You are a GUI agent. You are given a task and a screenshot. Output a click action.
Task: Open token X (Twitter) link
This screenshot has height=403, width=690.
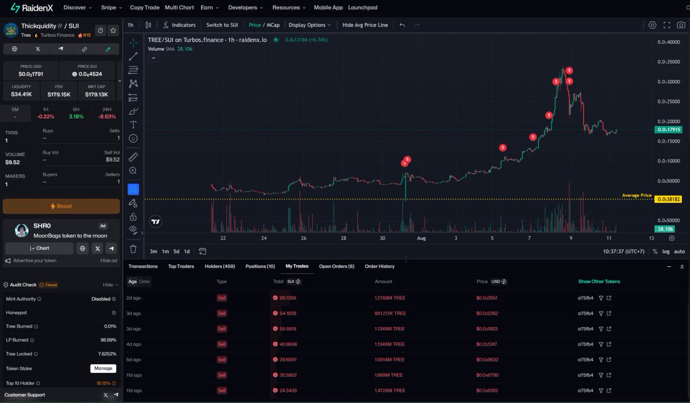[38, 49]
